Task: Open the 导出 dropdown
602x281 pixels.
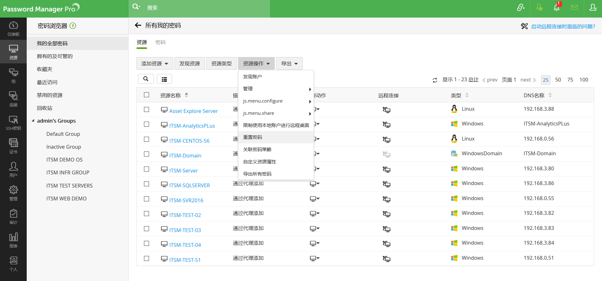Action: [289, 63]
